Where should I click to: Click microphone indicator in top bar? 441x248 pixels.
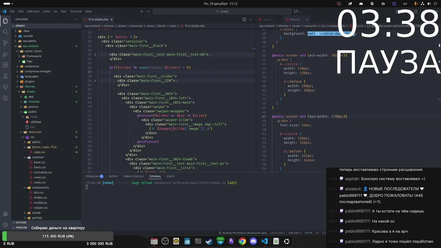click(x=416, y=3)
